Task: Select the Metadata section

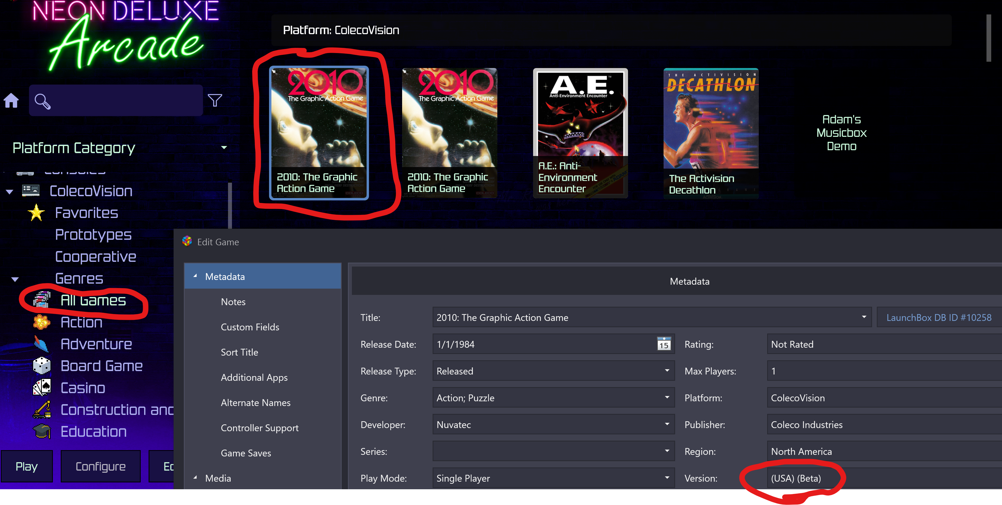Action: 262,276
